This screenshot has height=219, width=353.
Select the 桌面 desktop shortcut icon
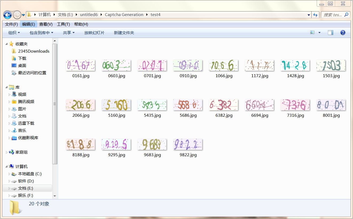14,65
